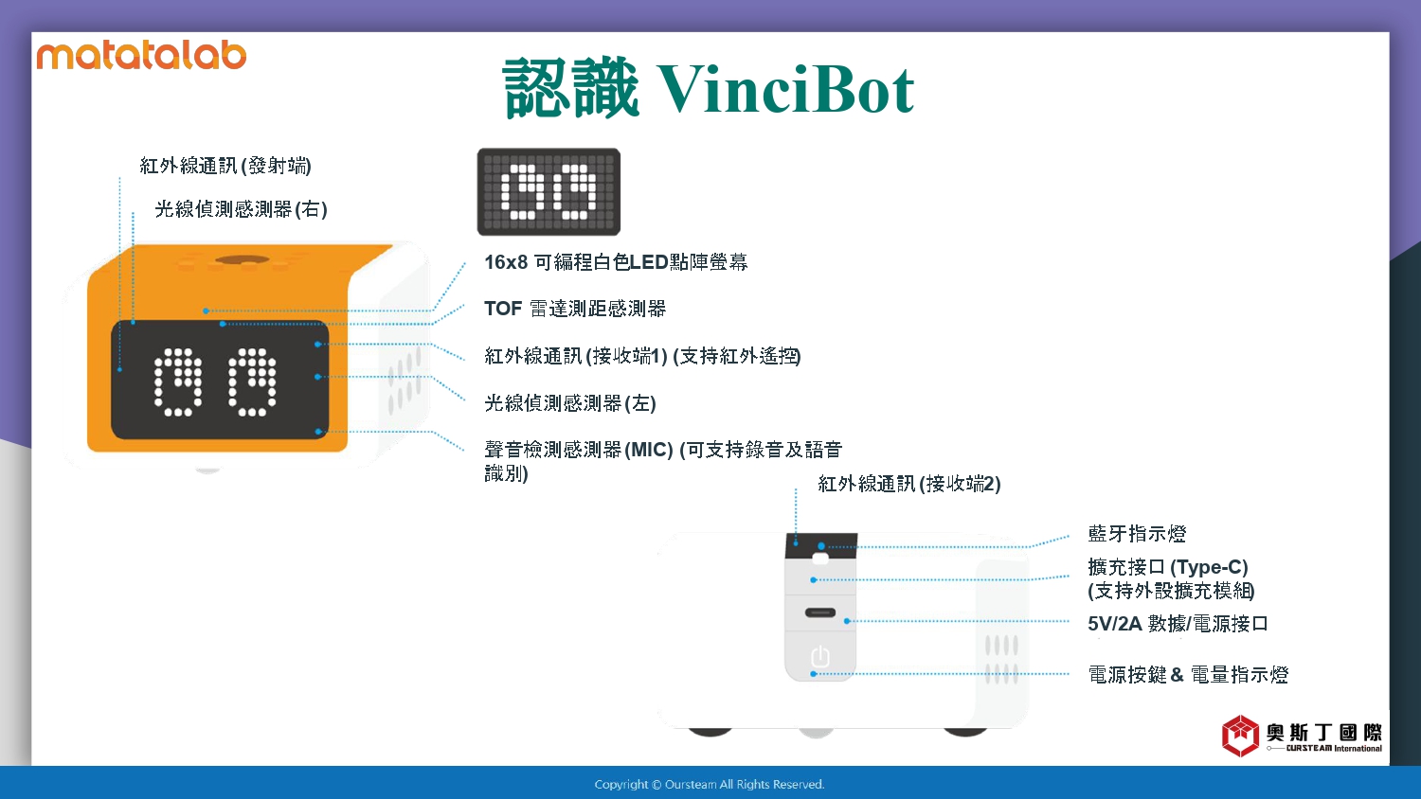
Task: Click the LED dot matrix display image
Action: point(549,191)
